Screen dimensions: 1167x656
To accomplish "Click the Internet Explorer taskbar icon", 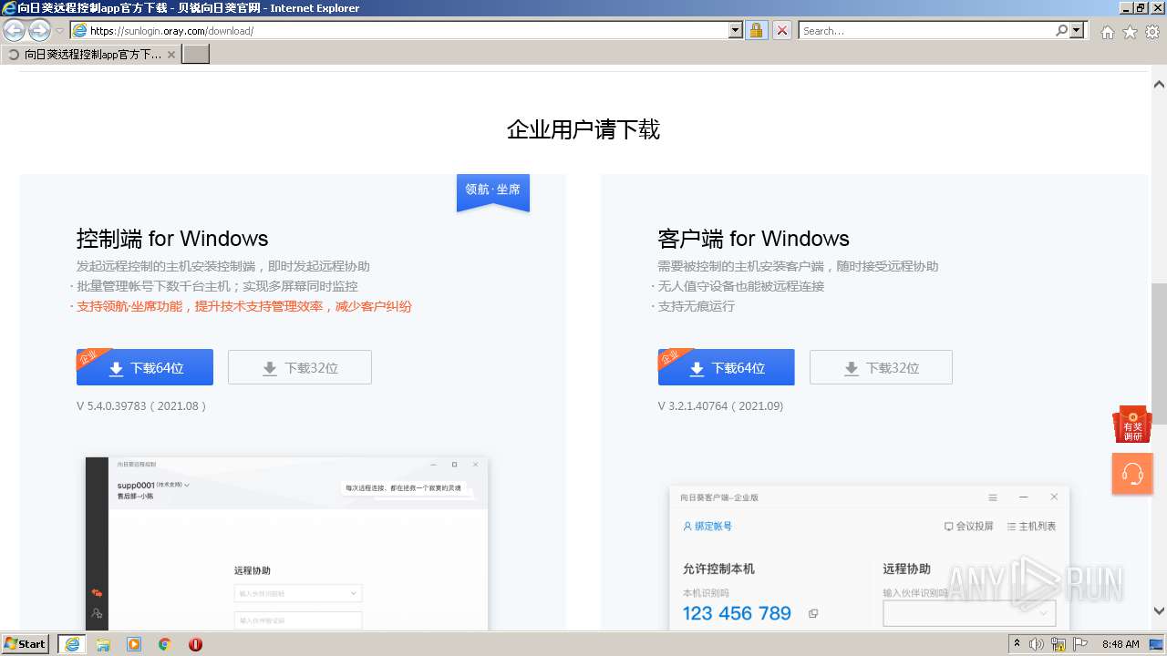I will [72, 643].
